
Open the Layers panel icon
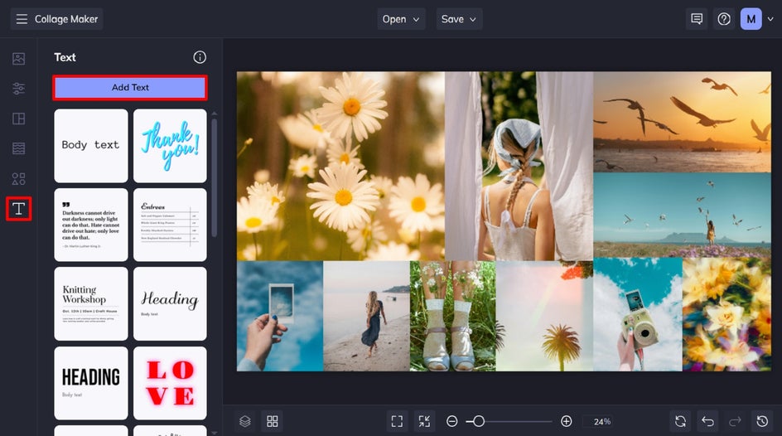[x=245, y=422]
